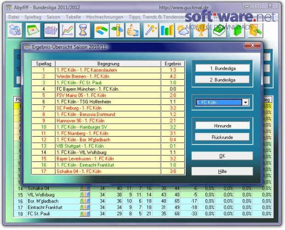Click the green book toolbar icon
The width and height of the screenshot is (285, 230).
pos(219,30)
